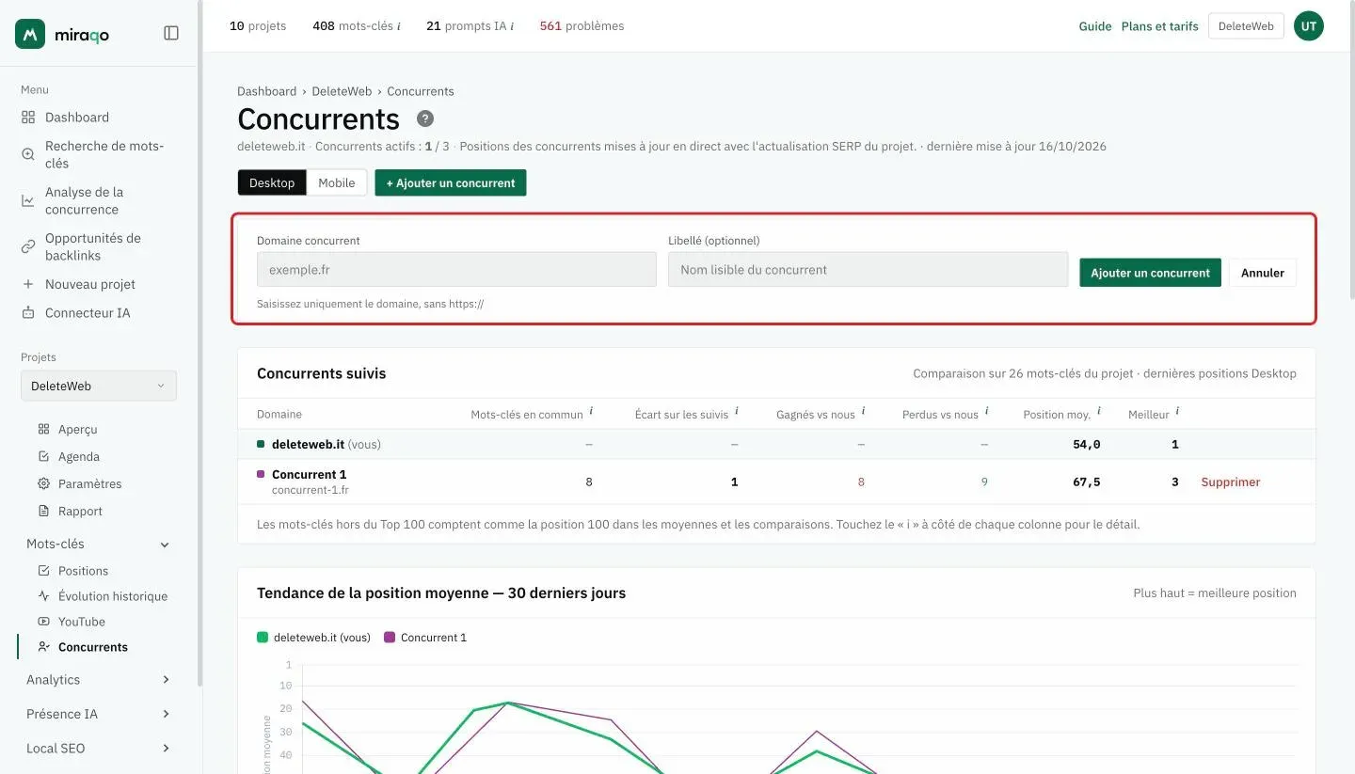The height and width of the screenshot is (774, 1355).
Task: Go to DeleteWeb breadcrumb link
Action: [x=342, y=91]
